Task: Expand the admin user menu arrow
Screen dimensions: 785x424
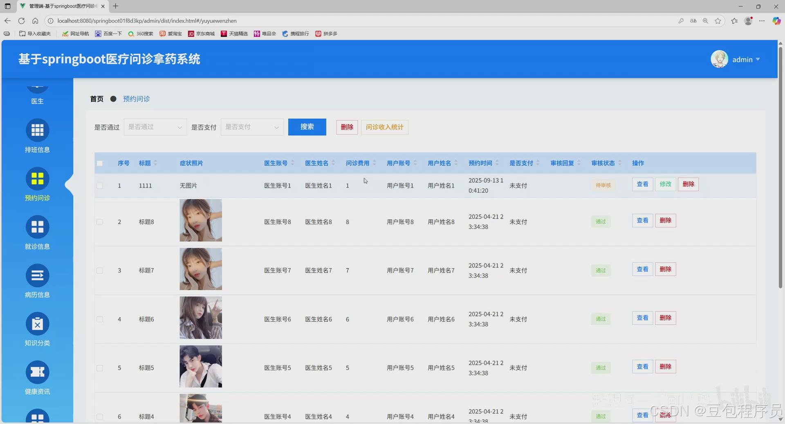Action: 758,59
